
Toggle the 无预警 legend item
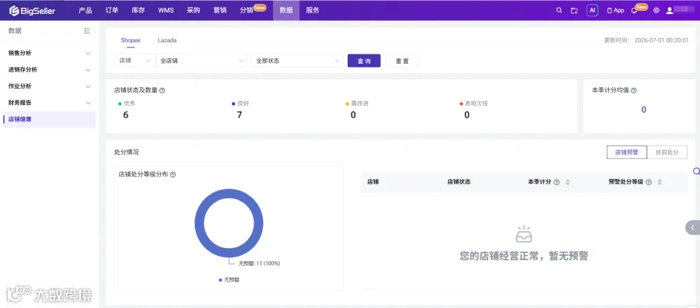pyautogui.click(x=229, y=279)
